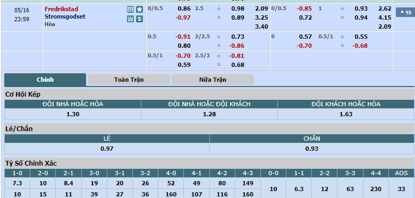Viewport: 415px width, 198px height.
Task: Pick correct score 3-0 at 19
Action: click(94, 183)
